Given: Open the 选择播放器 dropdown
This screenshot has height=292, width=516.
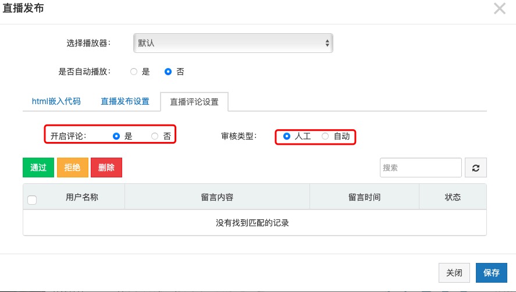Looking at the screenshot, I should 233,43.
